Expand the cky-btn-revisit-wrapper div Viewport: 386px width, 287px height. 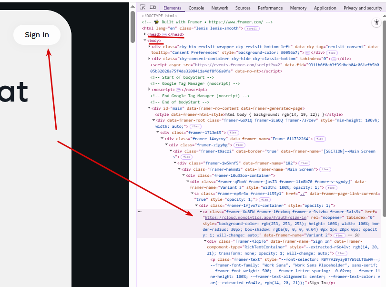pyautogui.click(x=149, y=46)
